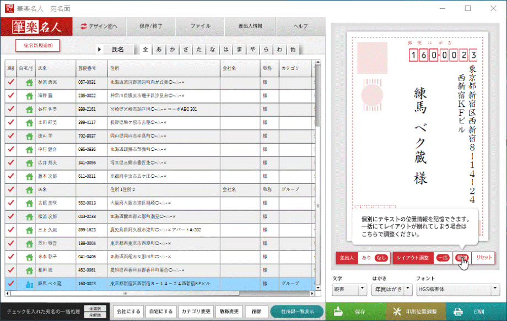Click the 会社にする button
The height and width of the screenshot is (321, 507).
point(129,312)
